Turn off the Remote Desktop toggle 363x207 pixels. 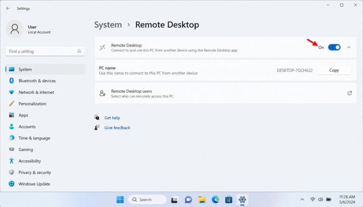pos(334,47)
